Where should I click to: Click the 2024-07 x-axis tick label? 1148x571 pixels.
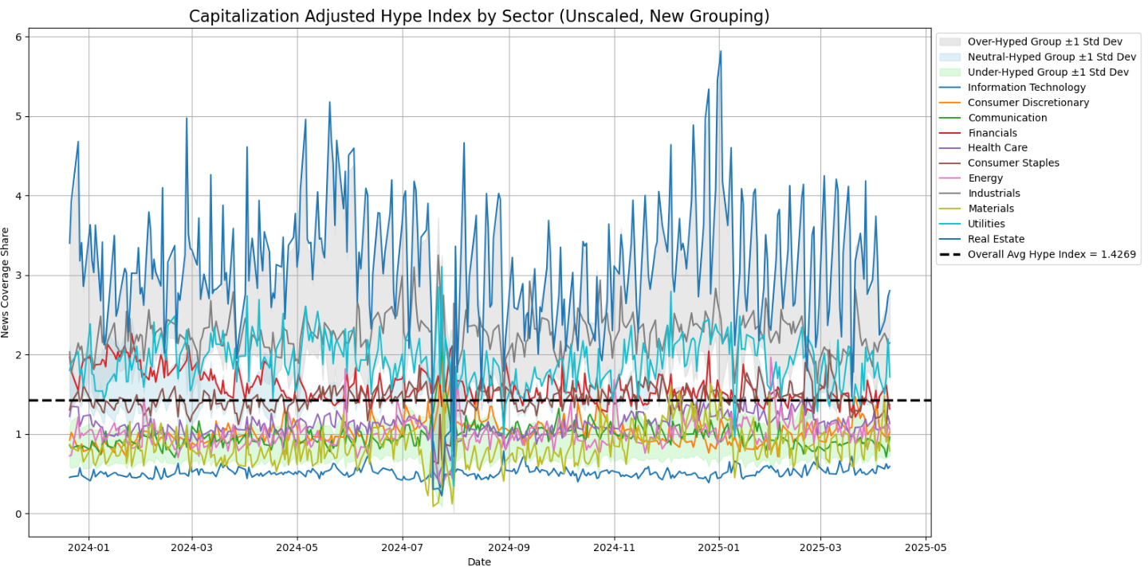click(402, 548)
